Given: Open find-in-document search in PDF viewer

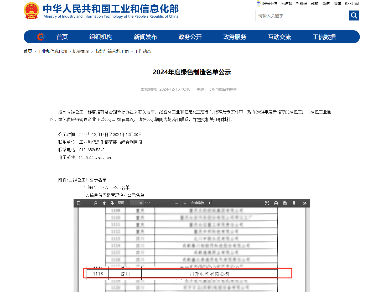Looking at the screenshot, I should [95, 203].
